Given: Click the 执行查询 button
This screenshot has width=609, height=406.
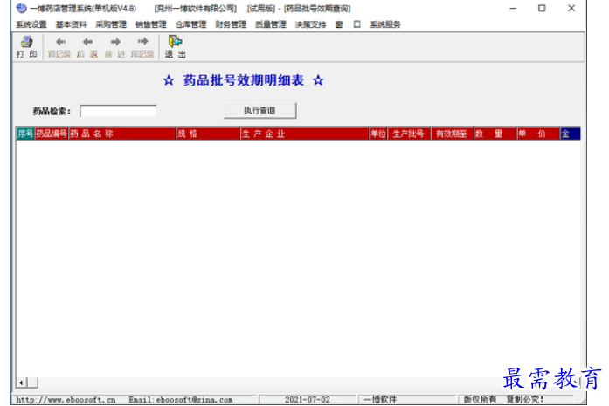Looking at the screenshot, I should (x=260, y=111).
